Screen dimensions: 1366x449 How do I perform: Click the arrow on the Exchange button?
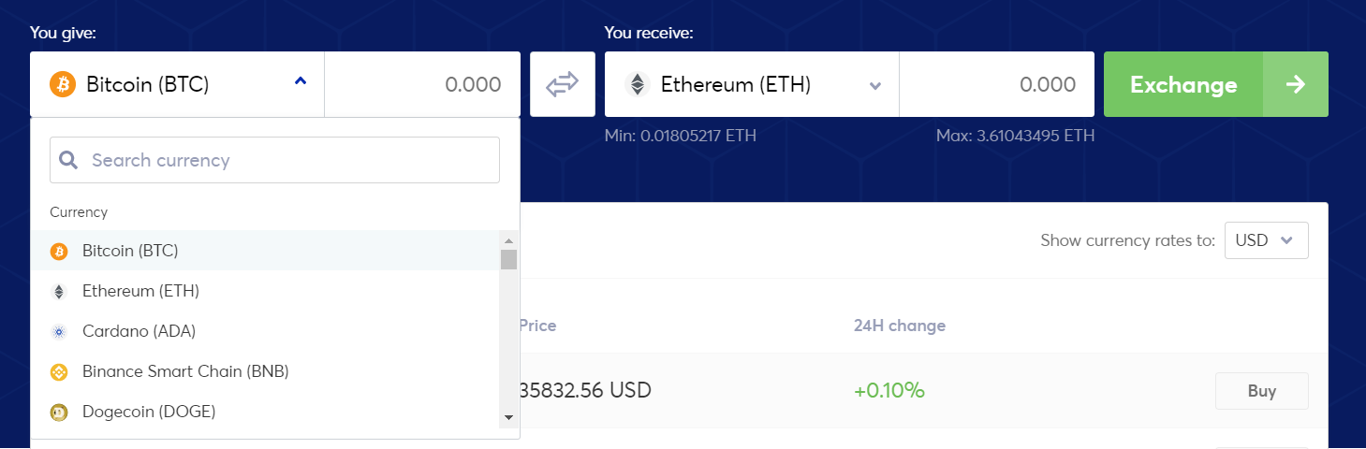coord(1296,84)
